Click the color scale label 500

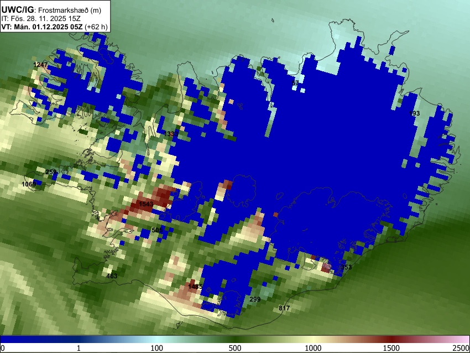(235, 348)
